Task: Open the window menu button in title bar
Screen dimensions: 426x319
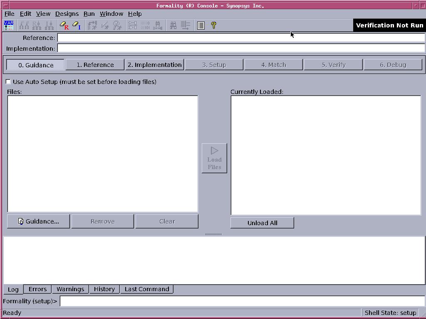Action: coord(5,5)
